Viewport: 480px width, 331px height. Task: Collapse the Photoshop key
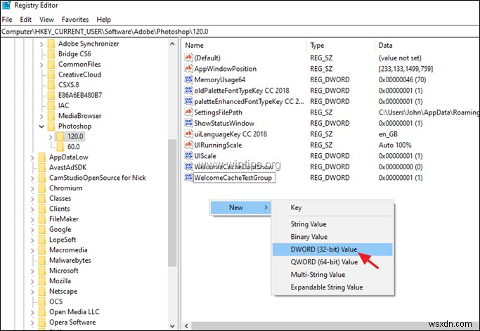(41, 126)
